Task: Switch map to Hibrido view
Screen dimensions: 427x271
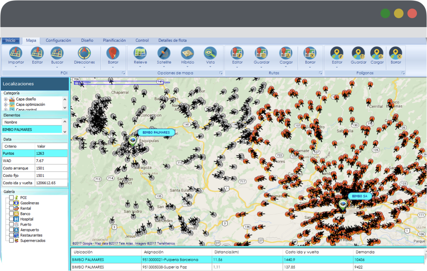Action: coord(188,53)
